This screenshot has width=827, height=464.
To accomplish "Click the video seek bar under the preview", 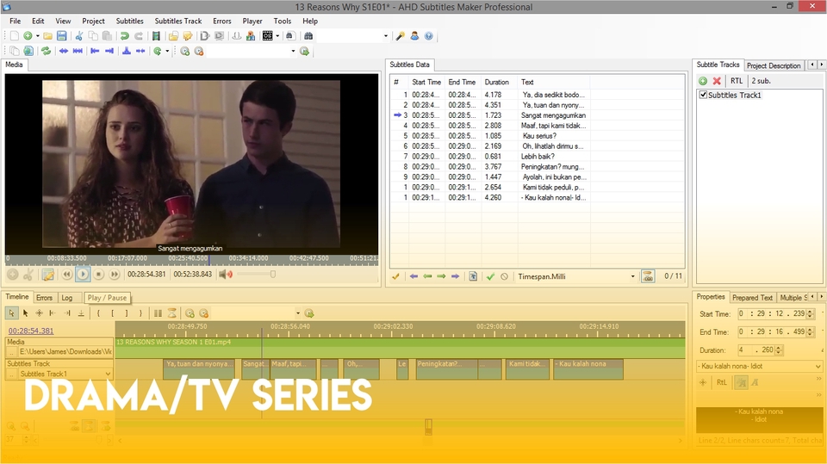I will 192,259.
